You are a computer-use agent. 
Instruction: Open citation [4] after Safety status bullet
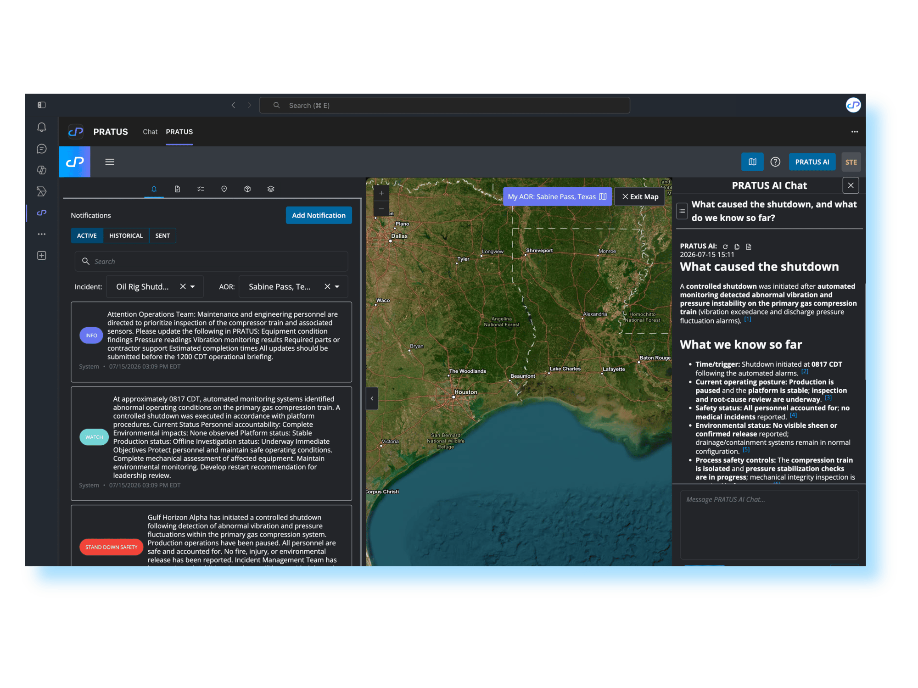(793, 415)
